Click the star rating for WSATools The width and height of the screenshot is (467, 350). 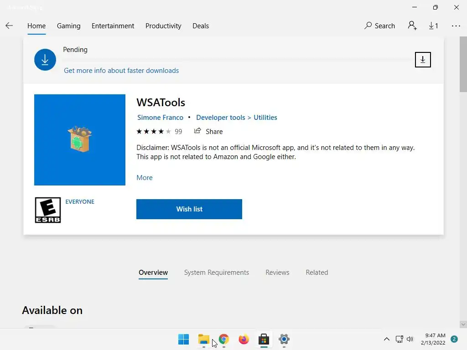click(154, 131)
